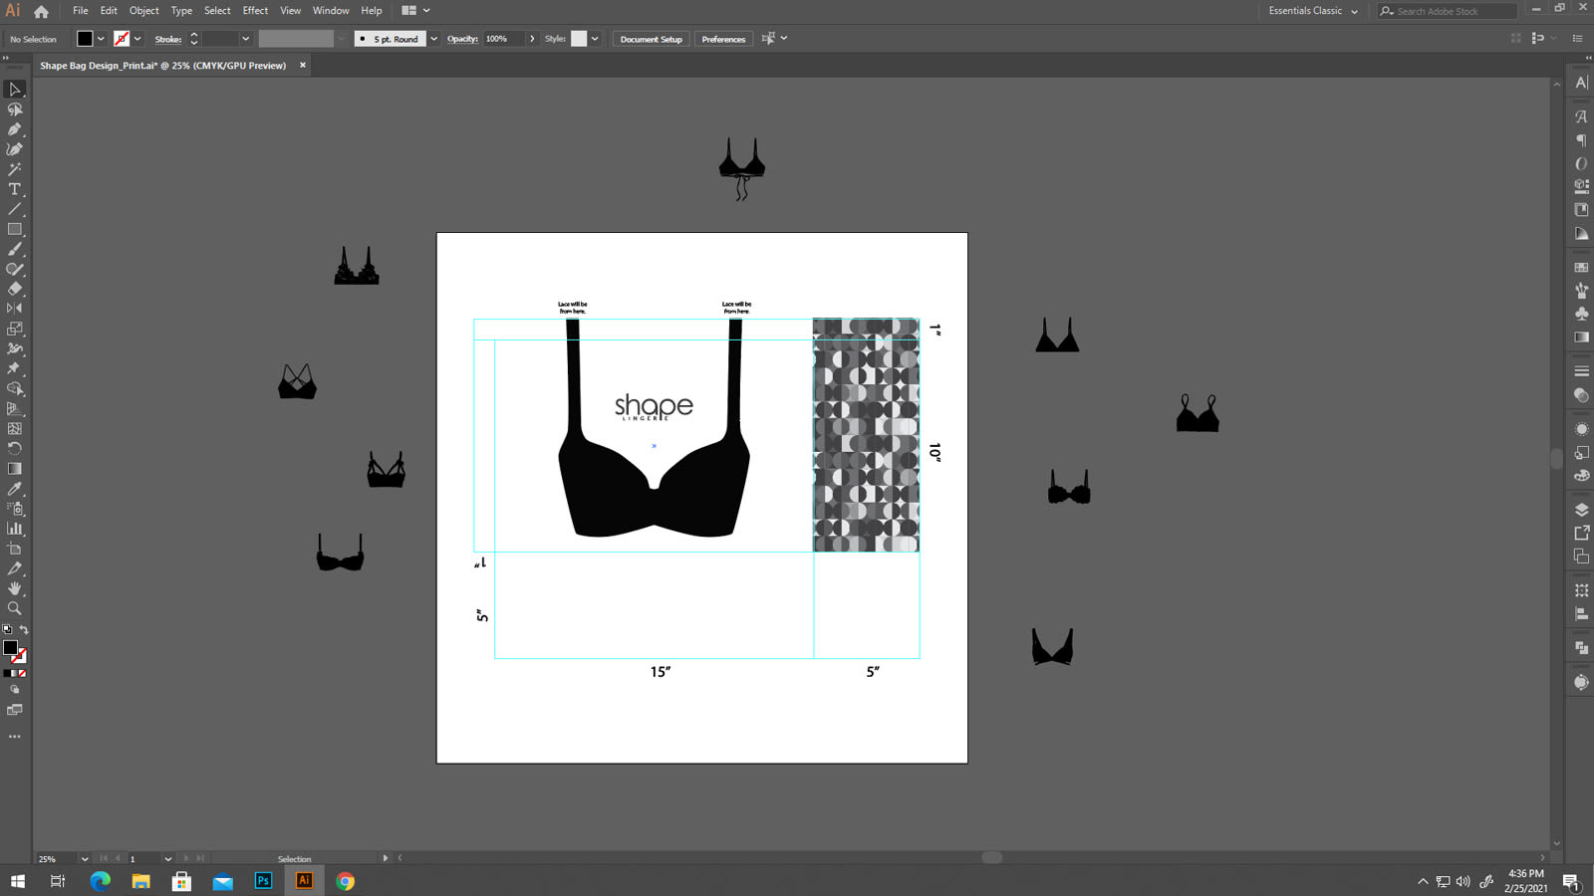
Task: Select the Type tool
Action: coord(14,189)
